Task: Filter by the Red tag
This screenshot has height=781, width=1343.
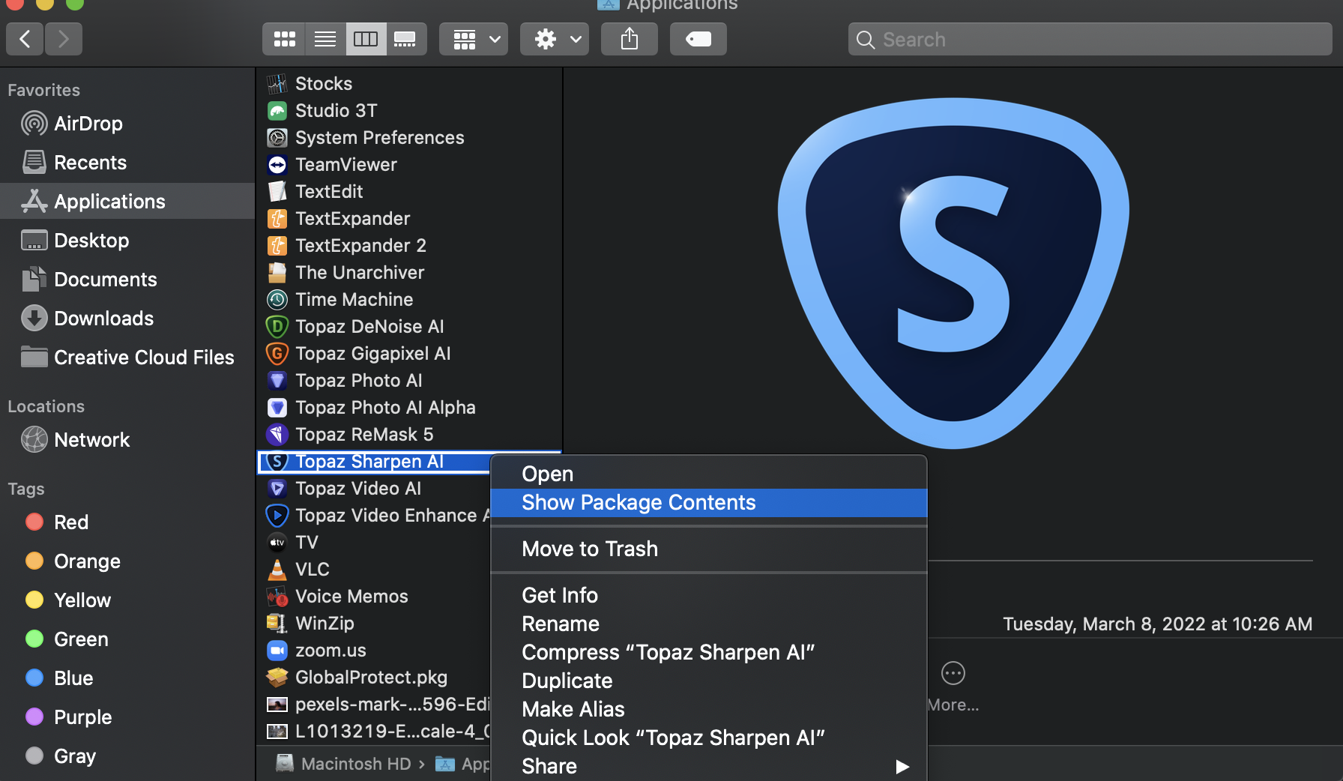Action: [x=127, y=522]
